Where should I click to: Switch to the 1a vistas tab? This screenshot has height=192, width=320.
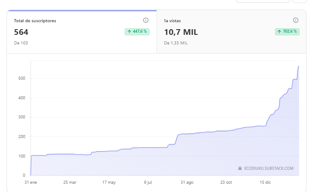click(x=231, y=32)
